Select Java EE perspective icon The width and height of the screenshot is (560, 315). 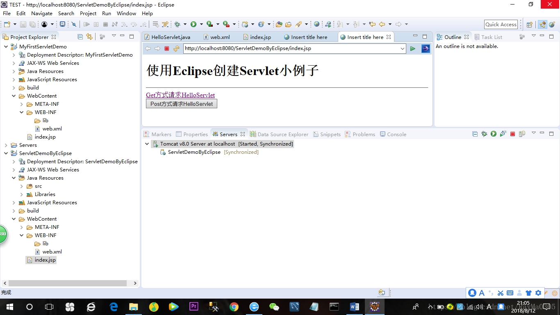pos(542,24)
